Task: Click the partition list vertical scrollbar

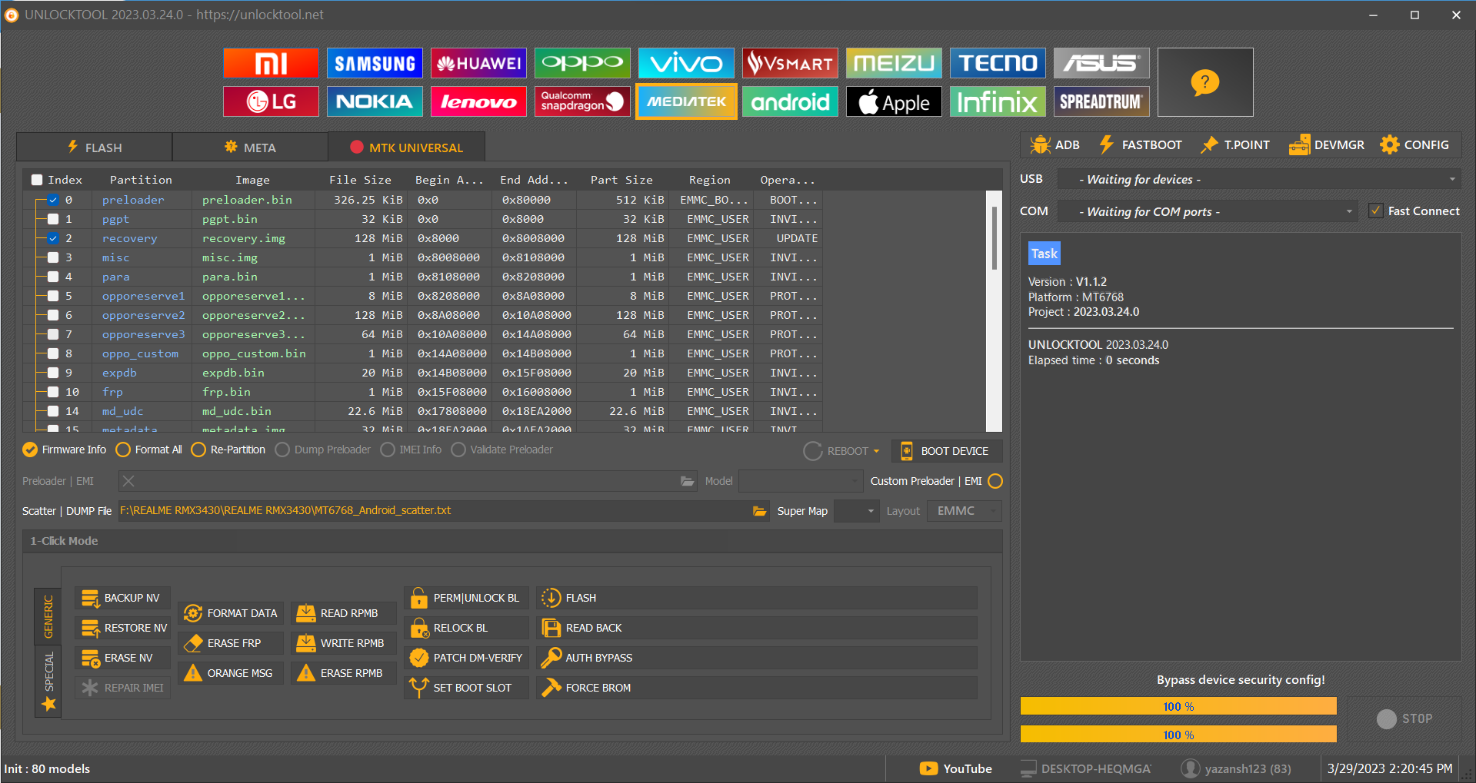Action: [x=995, y=311]
